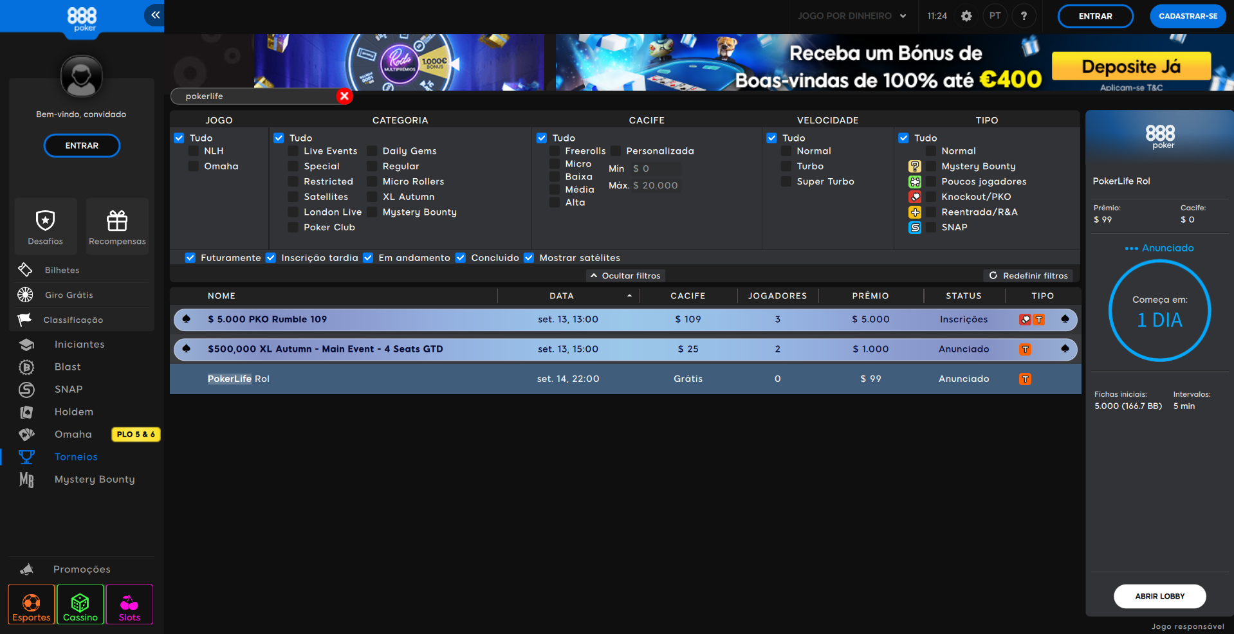Collapse filters via Ocultar filtros
The width and height of the screenshot is (1234, 634).
(625, 276)
